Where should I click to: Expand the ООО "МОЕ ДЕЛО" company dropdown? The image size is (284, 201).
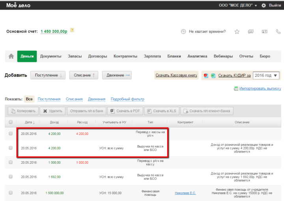[237, 6]
